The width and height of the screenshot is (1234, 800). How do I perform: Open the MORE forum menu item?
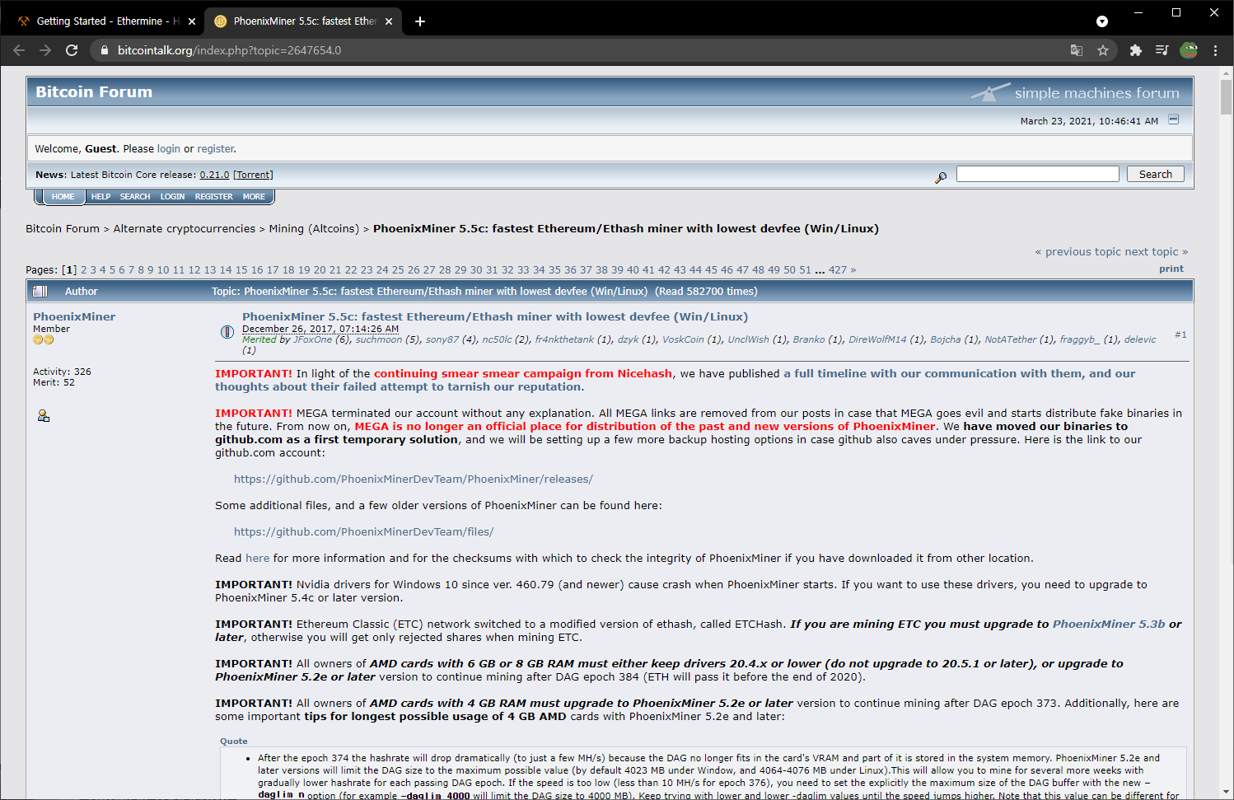tap(254, 197)
